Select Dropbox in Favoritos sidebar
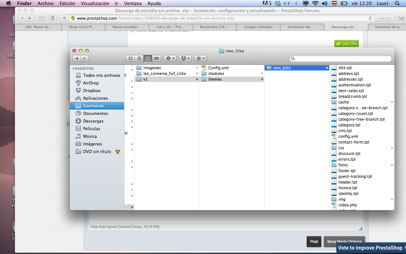 point(92,90)
